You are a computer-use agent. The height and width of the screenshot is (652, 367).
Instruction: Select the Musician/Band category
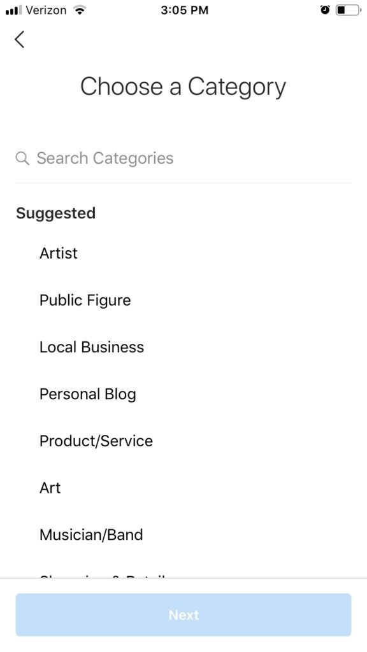click(x=90, y=535)
